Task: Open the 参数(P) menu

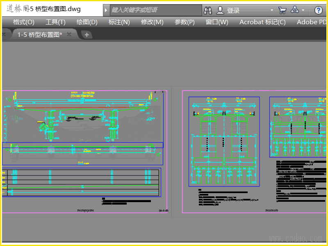Action: (184, 22)
